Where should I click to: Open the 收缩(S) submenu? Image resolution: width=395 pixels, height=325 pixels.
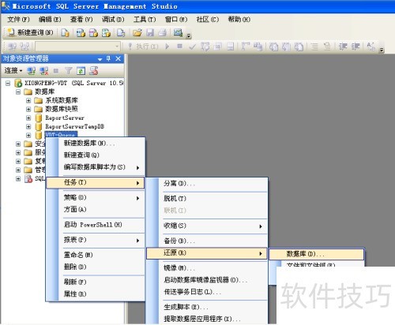207,226
